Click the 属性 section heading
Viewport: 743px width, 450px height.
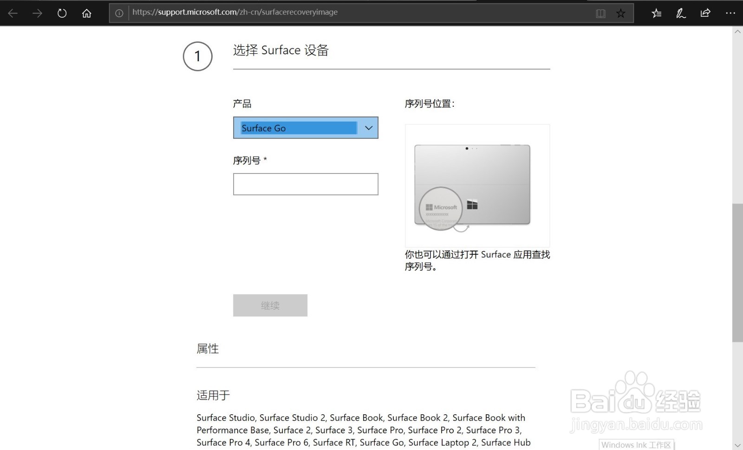pos(208,348)
